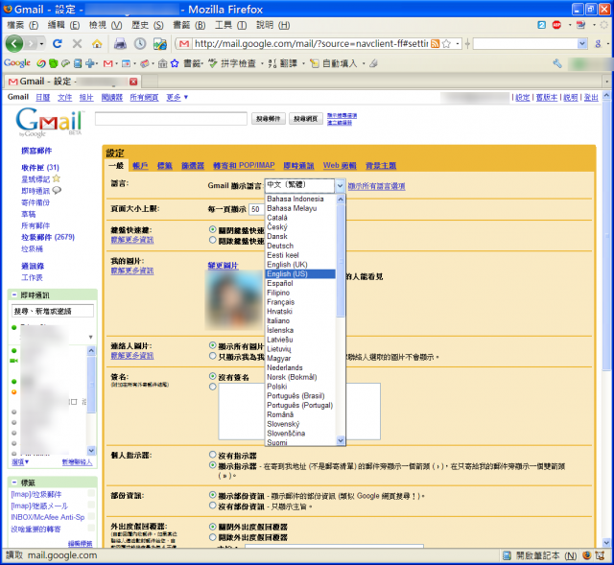
Task: Open the 工具 (T) menu
Action: coord(230,26)
